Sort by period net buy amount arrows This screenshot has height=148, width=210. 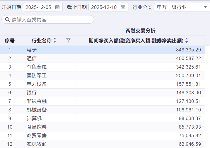pos(187,40)
